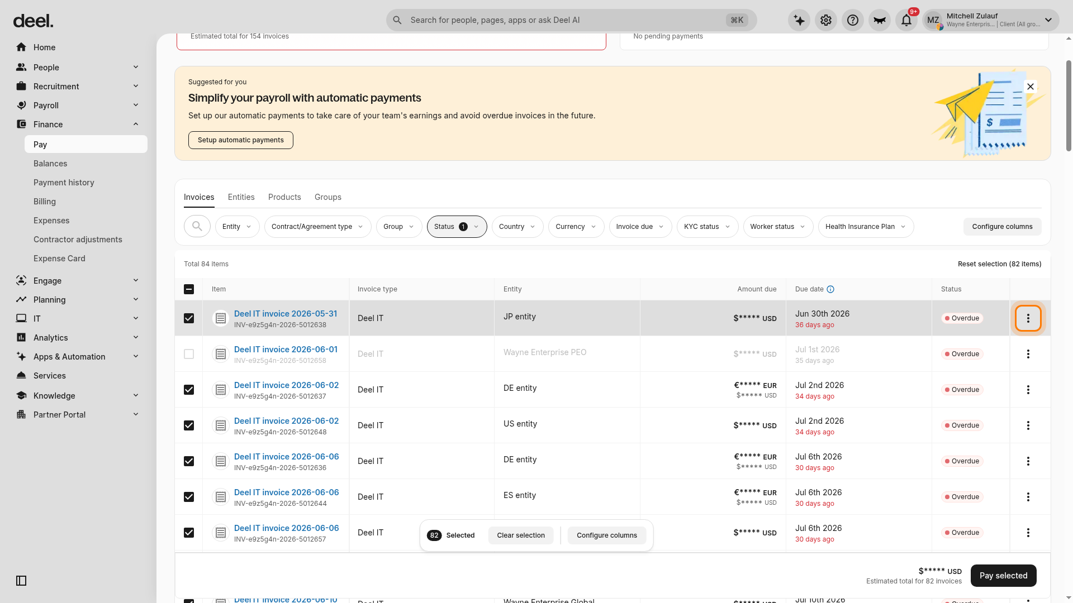Image resolution: width=1073 pixels, height=603 pixels.
Task: Click Clear selection button
Action: click(521, 535)
